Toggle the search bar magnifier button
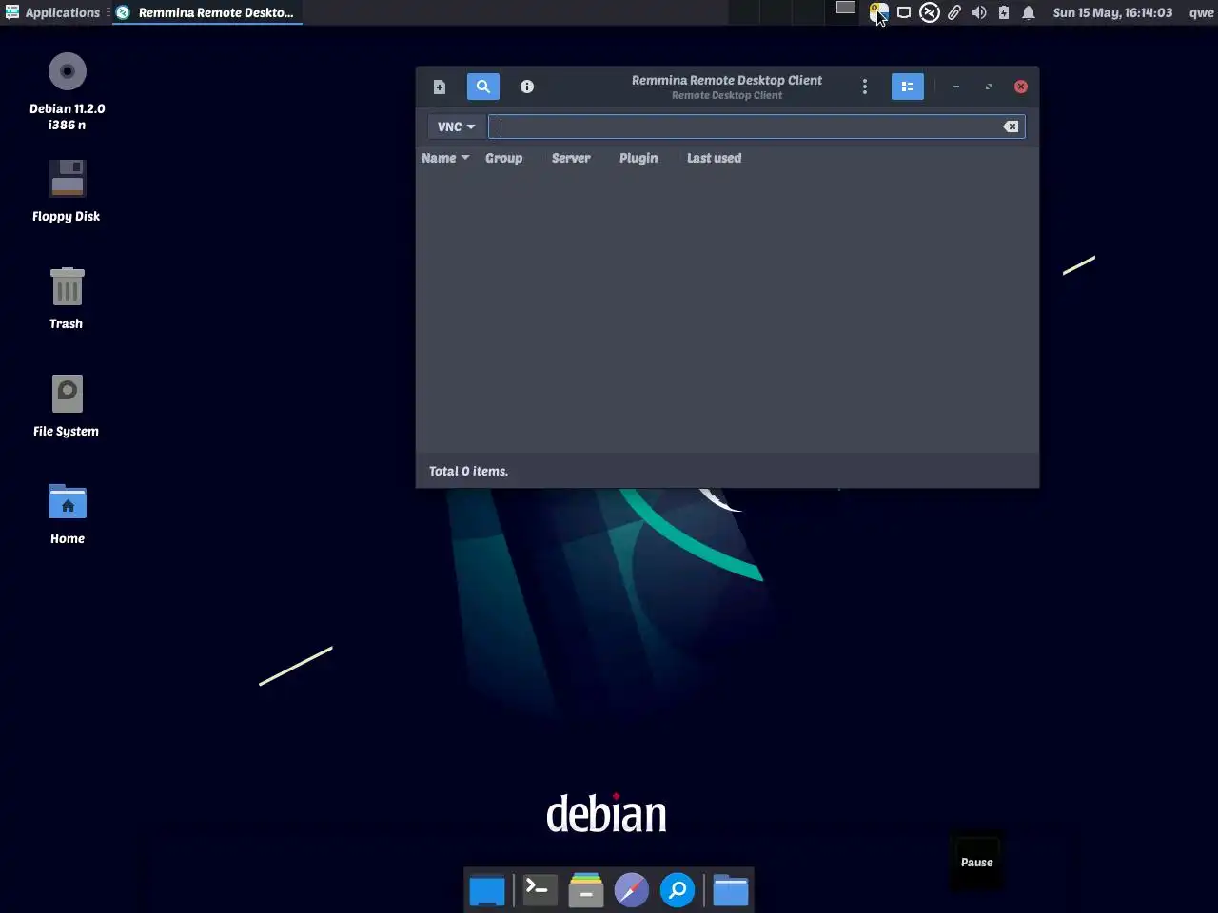This screenshot has width=1218, height=913. (x=483, y=87)
